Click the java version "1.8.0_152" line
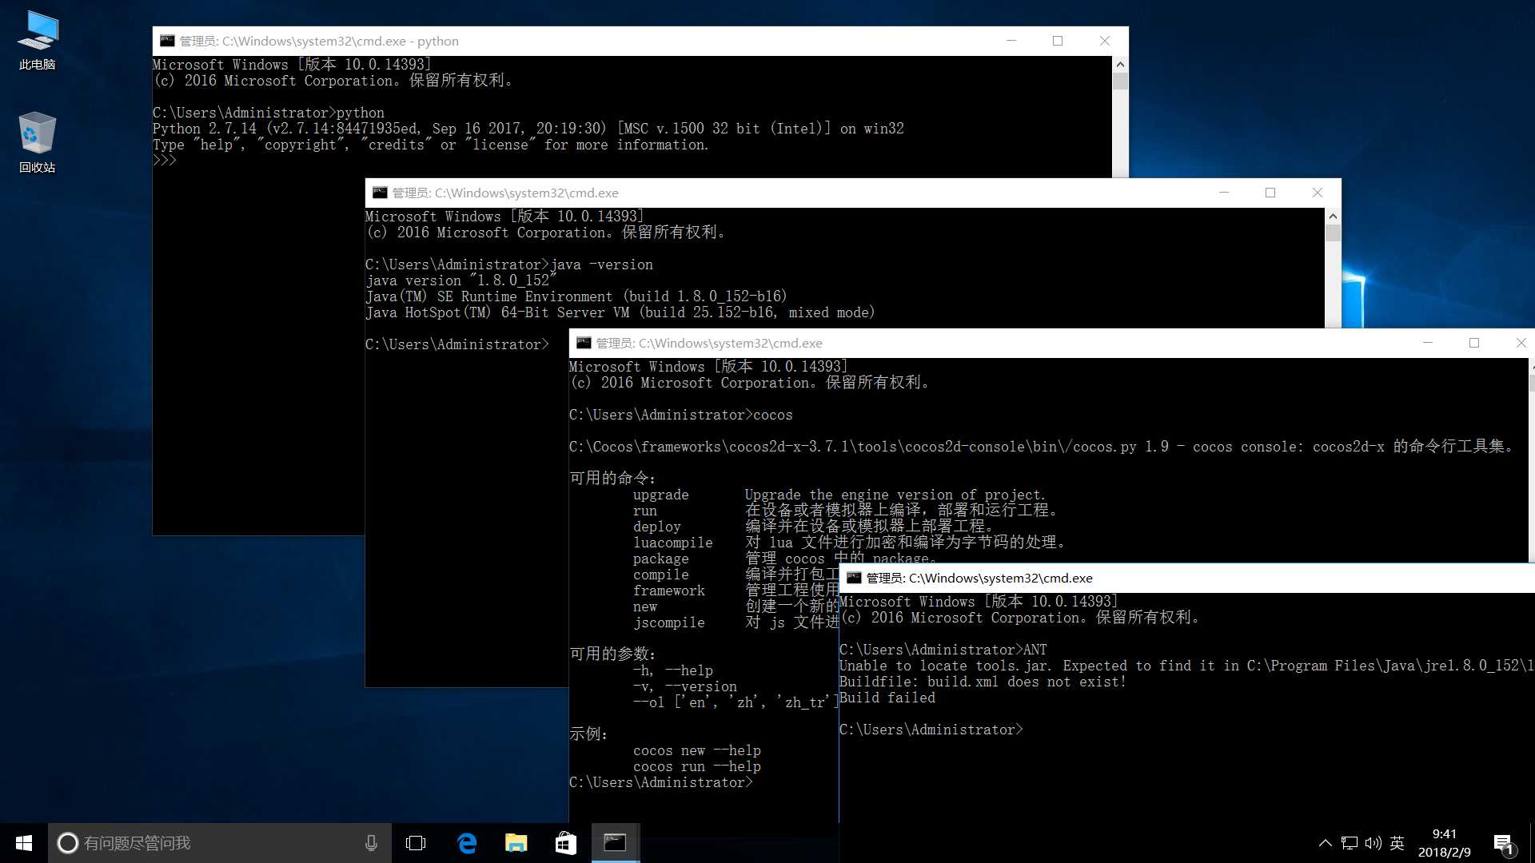Viewport: 1535px width, 863px height. click(x=461, y=280)
